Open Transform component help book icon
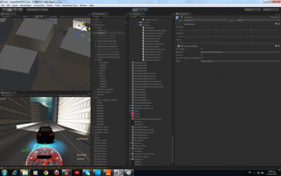Screen dimensions: 281x176 (x=276, y=24)
